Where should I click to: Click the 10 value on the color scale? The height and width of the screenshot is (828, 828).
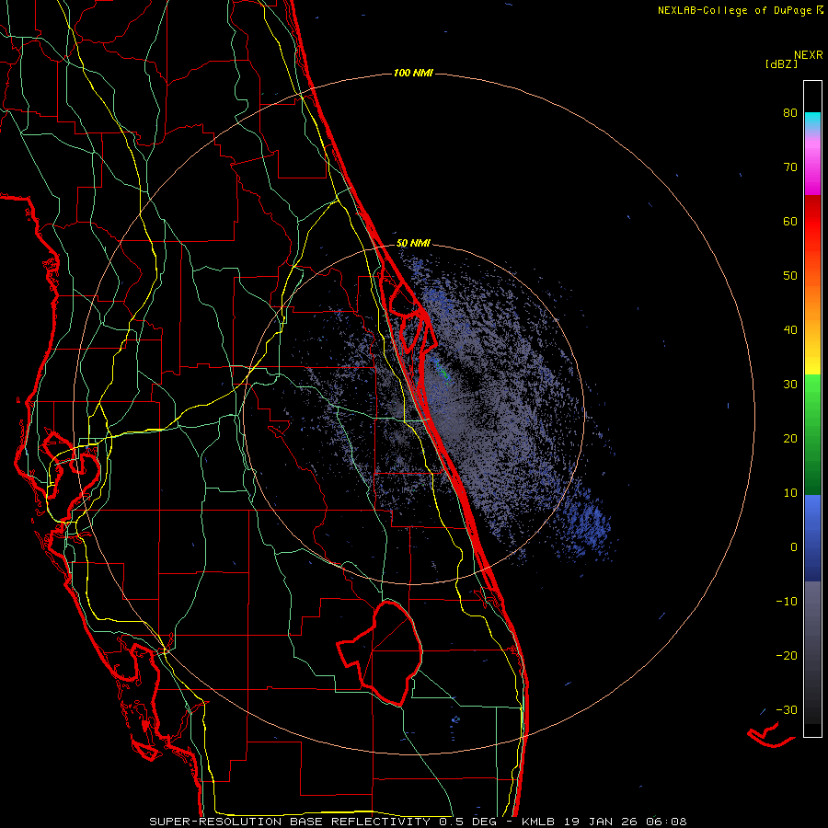pyautogui.click(x=790, y=493)
